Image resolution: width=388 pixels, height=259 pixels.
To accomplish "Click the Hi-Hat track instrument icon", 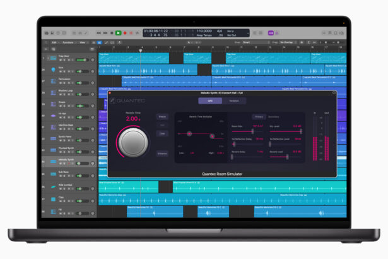I will [x=53, y=116].
